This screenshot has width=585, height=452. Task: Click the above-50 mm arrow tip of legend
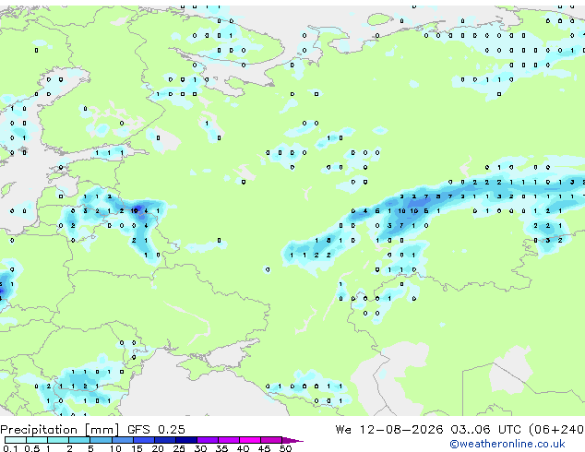292,440
